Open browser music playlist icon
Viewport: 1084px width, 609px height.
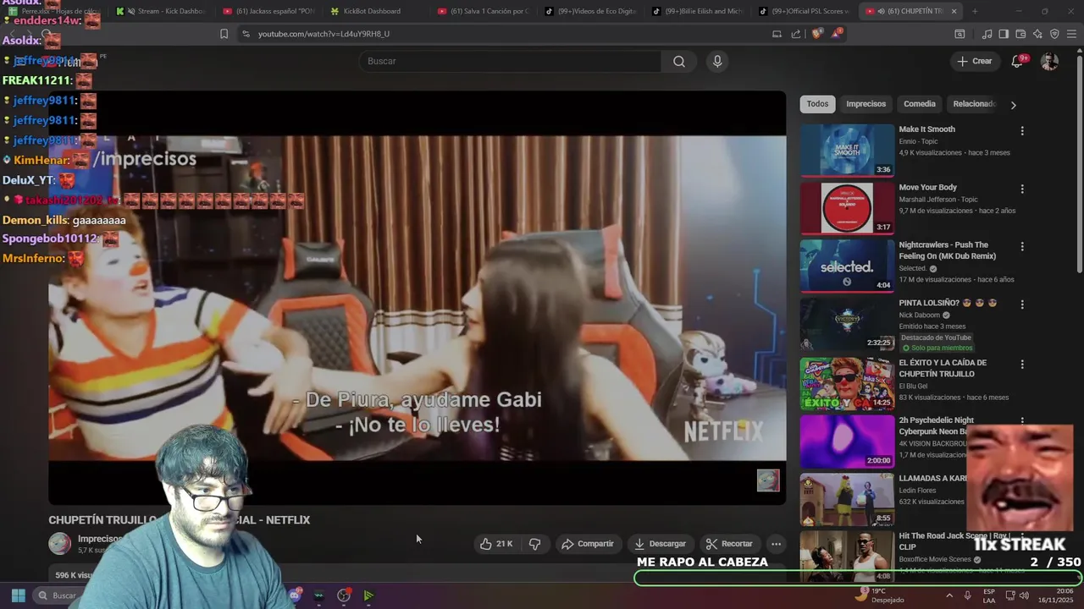point(987,34)
